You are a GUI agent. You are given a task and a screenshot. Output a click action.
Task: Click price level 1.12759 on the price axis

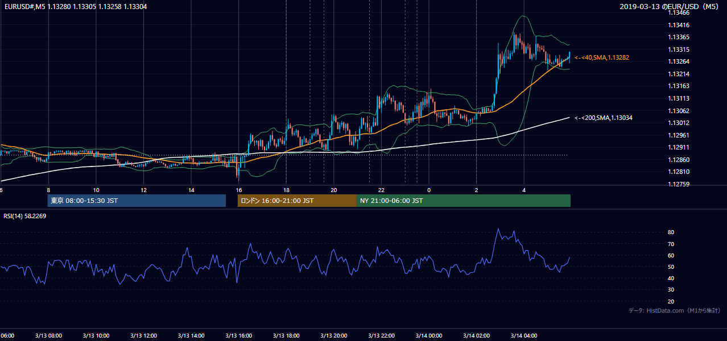(679, 184)
